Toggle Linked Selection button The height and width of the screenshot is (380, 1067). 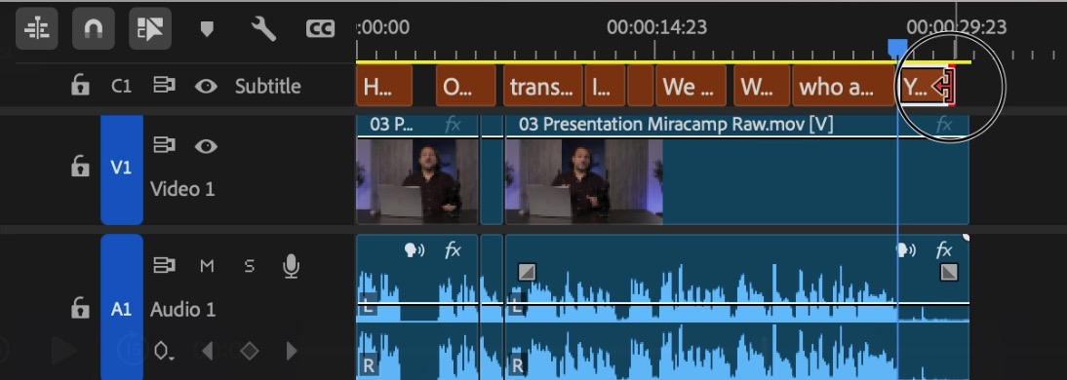click(x=149, y=28)
